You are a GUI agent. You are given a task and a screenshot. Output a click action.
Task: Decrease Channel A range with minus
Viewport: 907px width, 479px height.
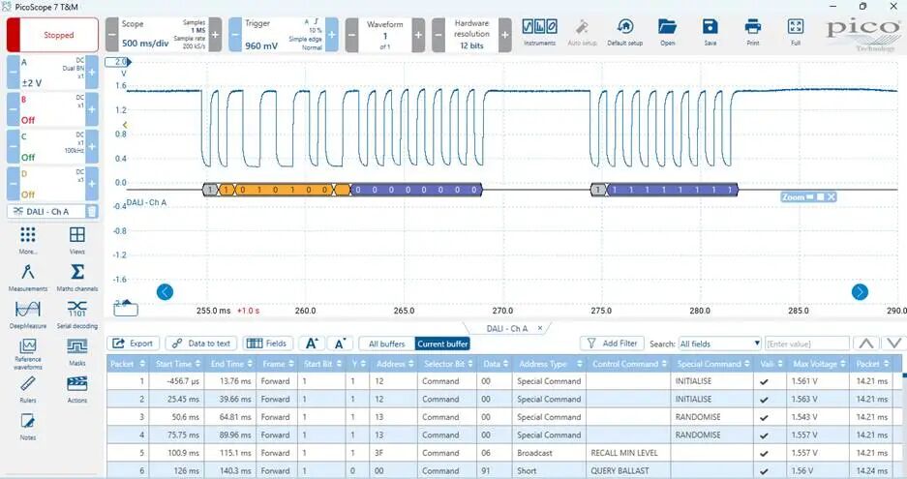[14, 73]
